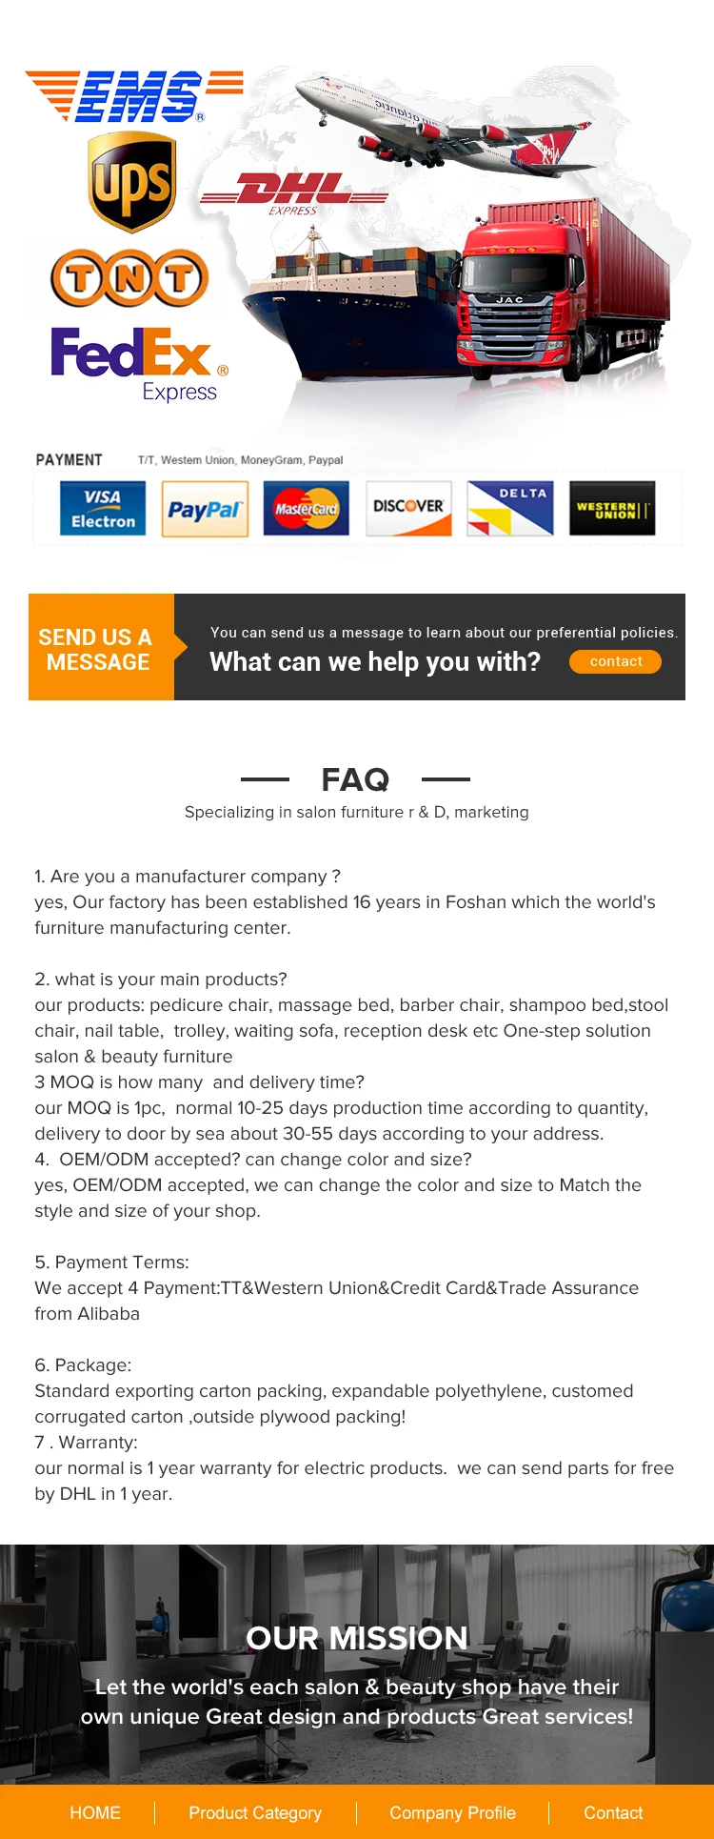The image size is (714, 1839).
Task: Select the Western Union payment icon
Action: coord(612,509)
